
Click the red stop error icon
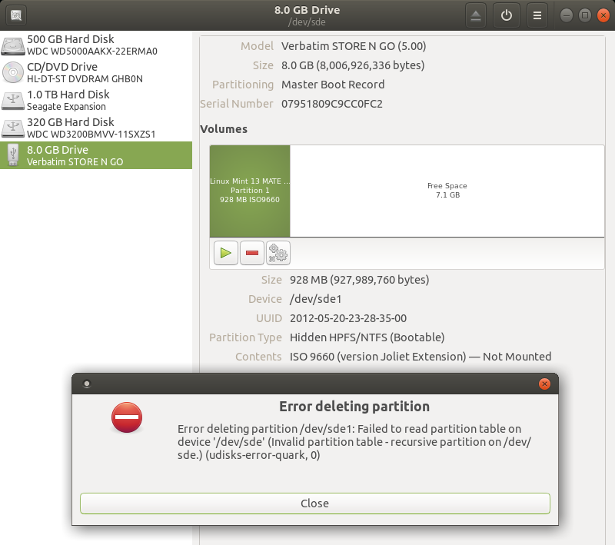point(127,417)
